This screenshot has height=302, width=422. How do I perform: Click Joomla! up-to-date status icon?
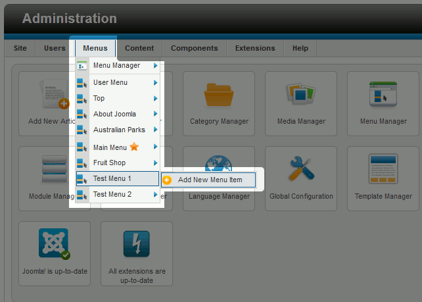(x=54, y=244)
